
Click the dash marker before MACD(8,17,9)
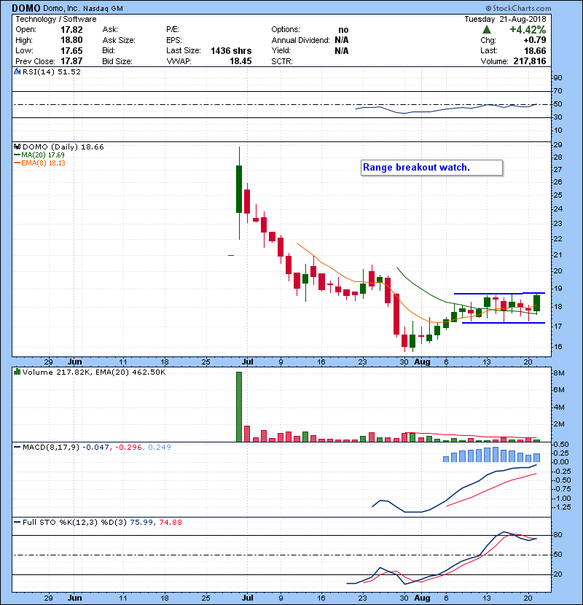[17, 448]
